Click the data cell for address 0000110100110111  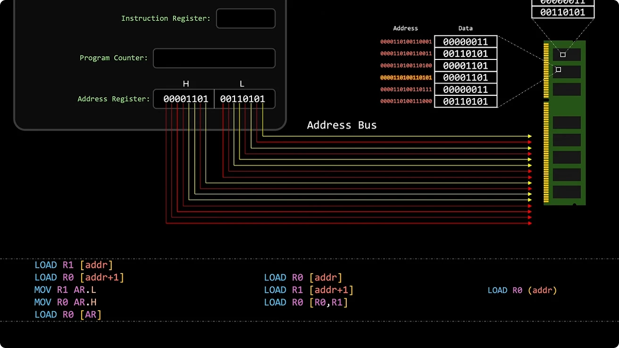(466, 90)
